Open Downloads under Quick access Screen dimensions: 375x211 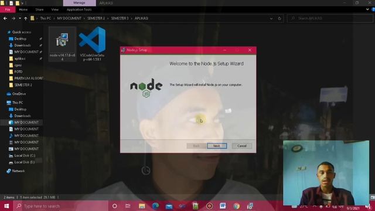pyautogui.click(x=22, y=45)
